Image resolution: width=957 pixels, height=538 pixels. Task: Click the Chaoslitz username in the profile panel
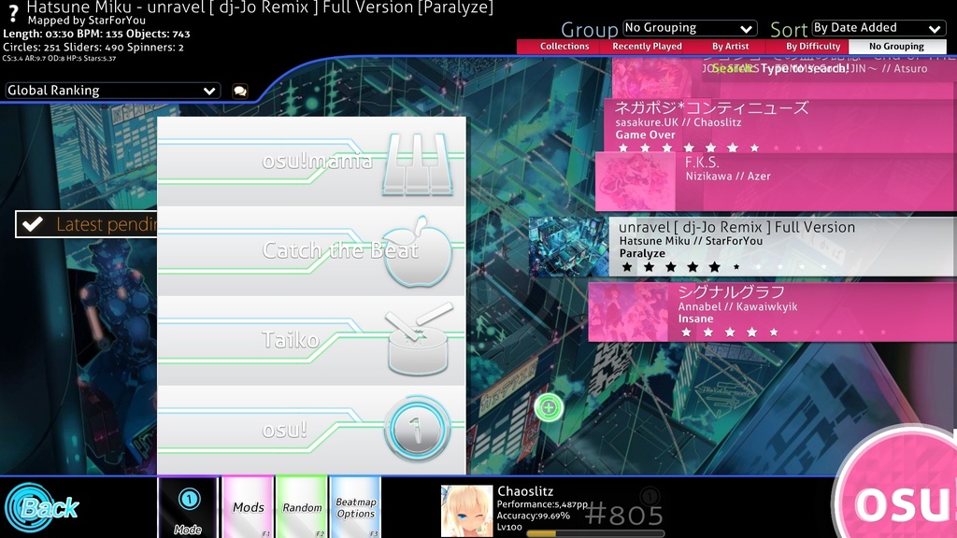click(525, 491)
